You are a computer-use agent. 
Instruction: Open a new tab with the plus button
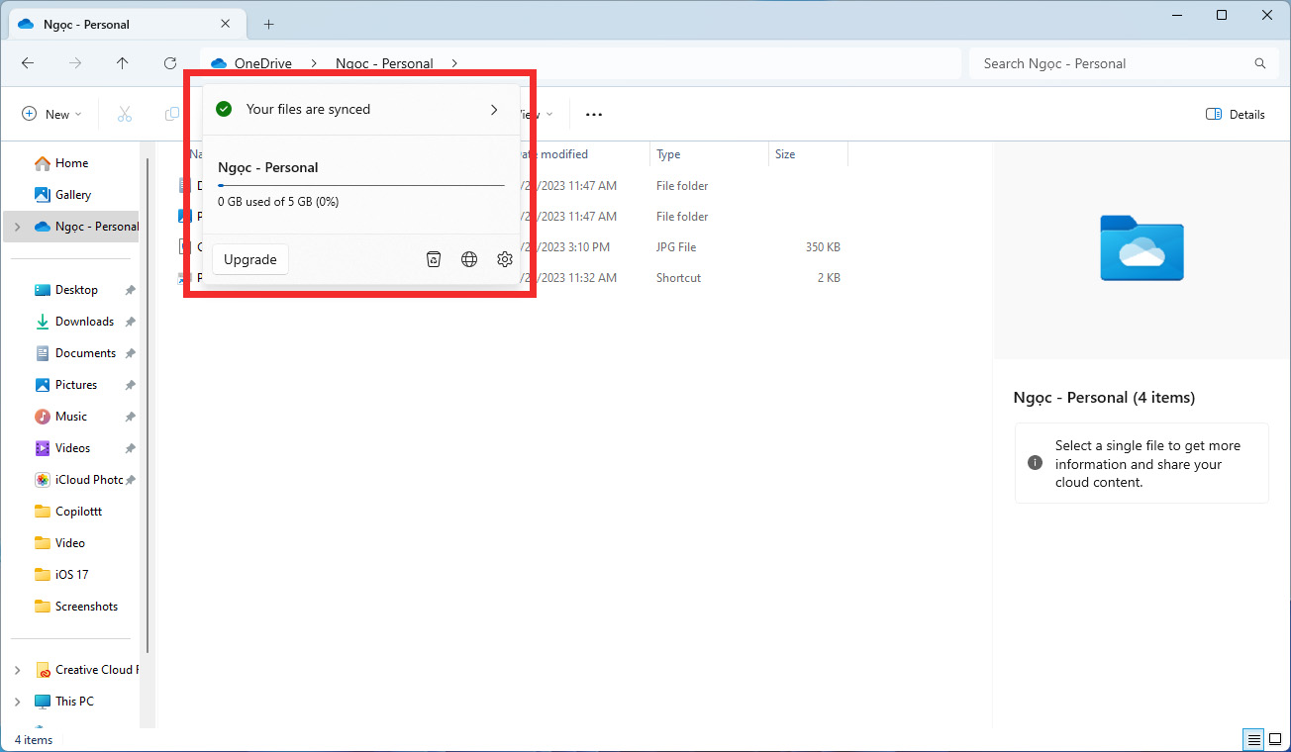pyautogui.click(x=268, y=24)
